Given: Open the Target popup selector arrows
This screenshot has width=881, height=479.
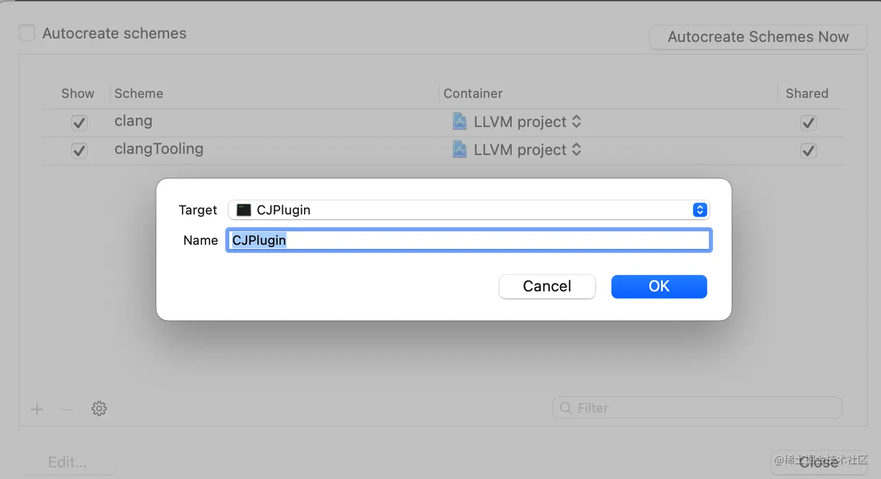Looking at the screenshot, I should click(x=700, y=210).
